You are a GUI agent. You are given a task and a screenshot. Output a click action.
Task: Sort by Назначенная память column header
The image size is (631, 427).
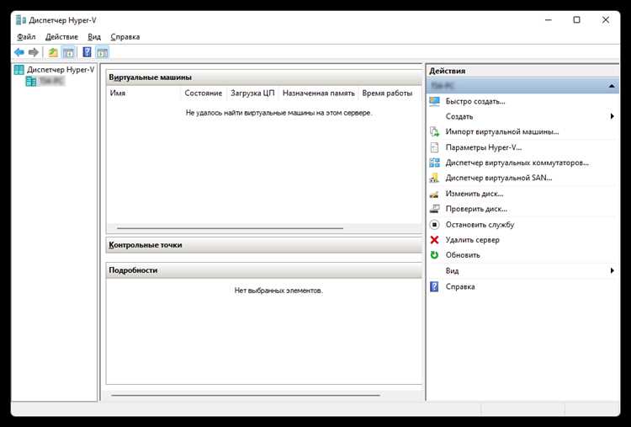(318, 93)
